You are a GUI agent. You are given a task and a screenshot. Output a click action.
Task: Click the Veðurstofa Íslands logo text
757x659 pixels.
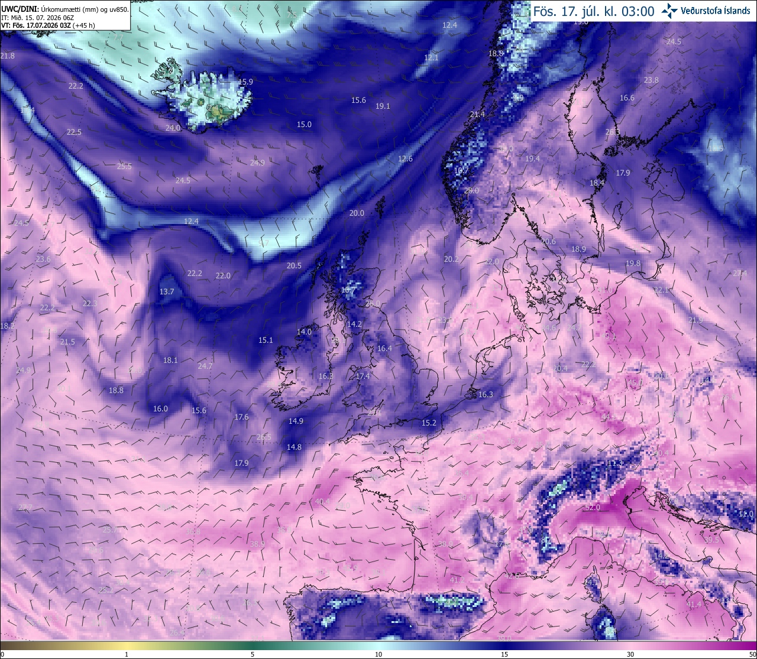pos(716,11)
